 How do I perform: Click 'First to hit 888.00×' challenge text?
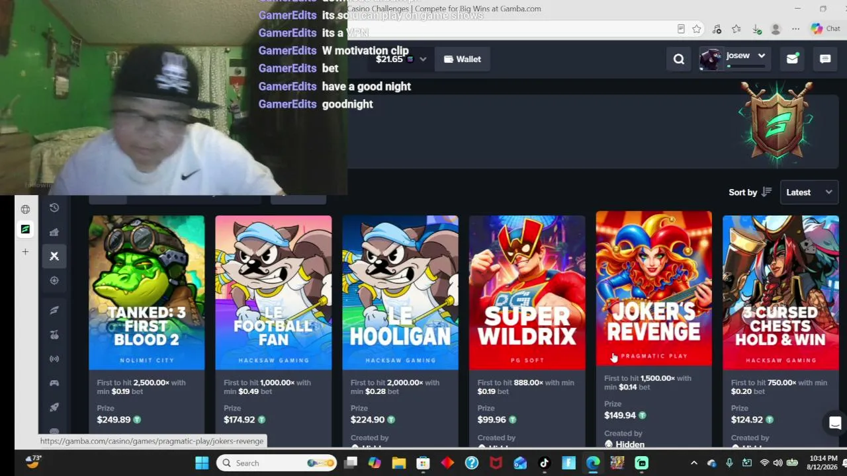pos(510,383)
